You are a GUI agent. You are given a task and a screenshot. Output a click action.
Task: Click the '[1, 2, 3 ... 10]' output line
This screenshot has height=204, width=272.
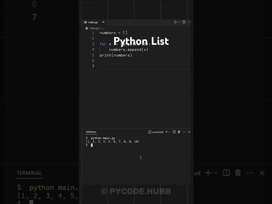point(113,142)
